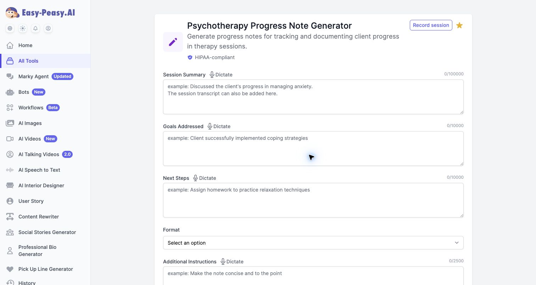Focus the Next Steps text area
The width and height of the screenshot is (536, 285).
click(313, 200)
